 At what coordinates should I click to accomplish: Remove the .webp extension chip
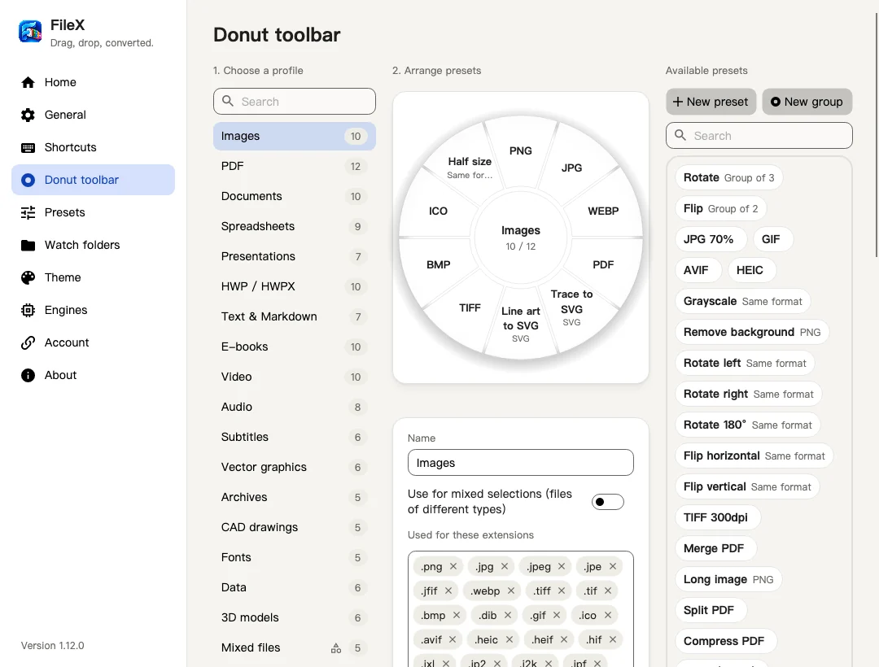coord(510,591)
